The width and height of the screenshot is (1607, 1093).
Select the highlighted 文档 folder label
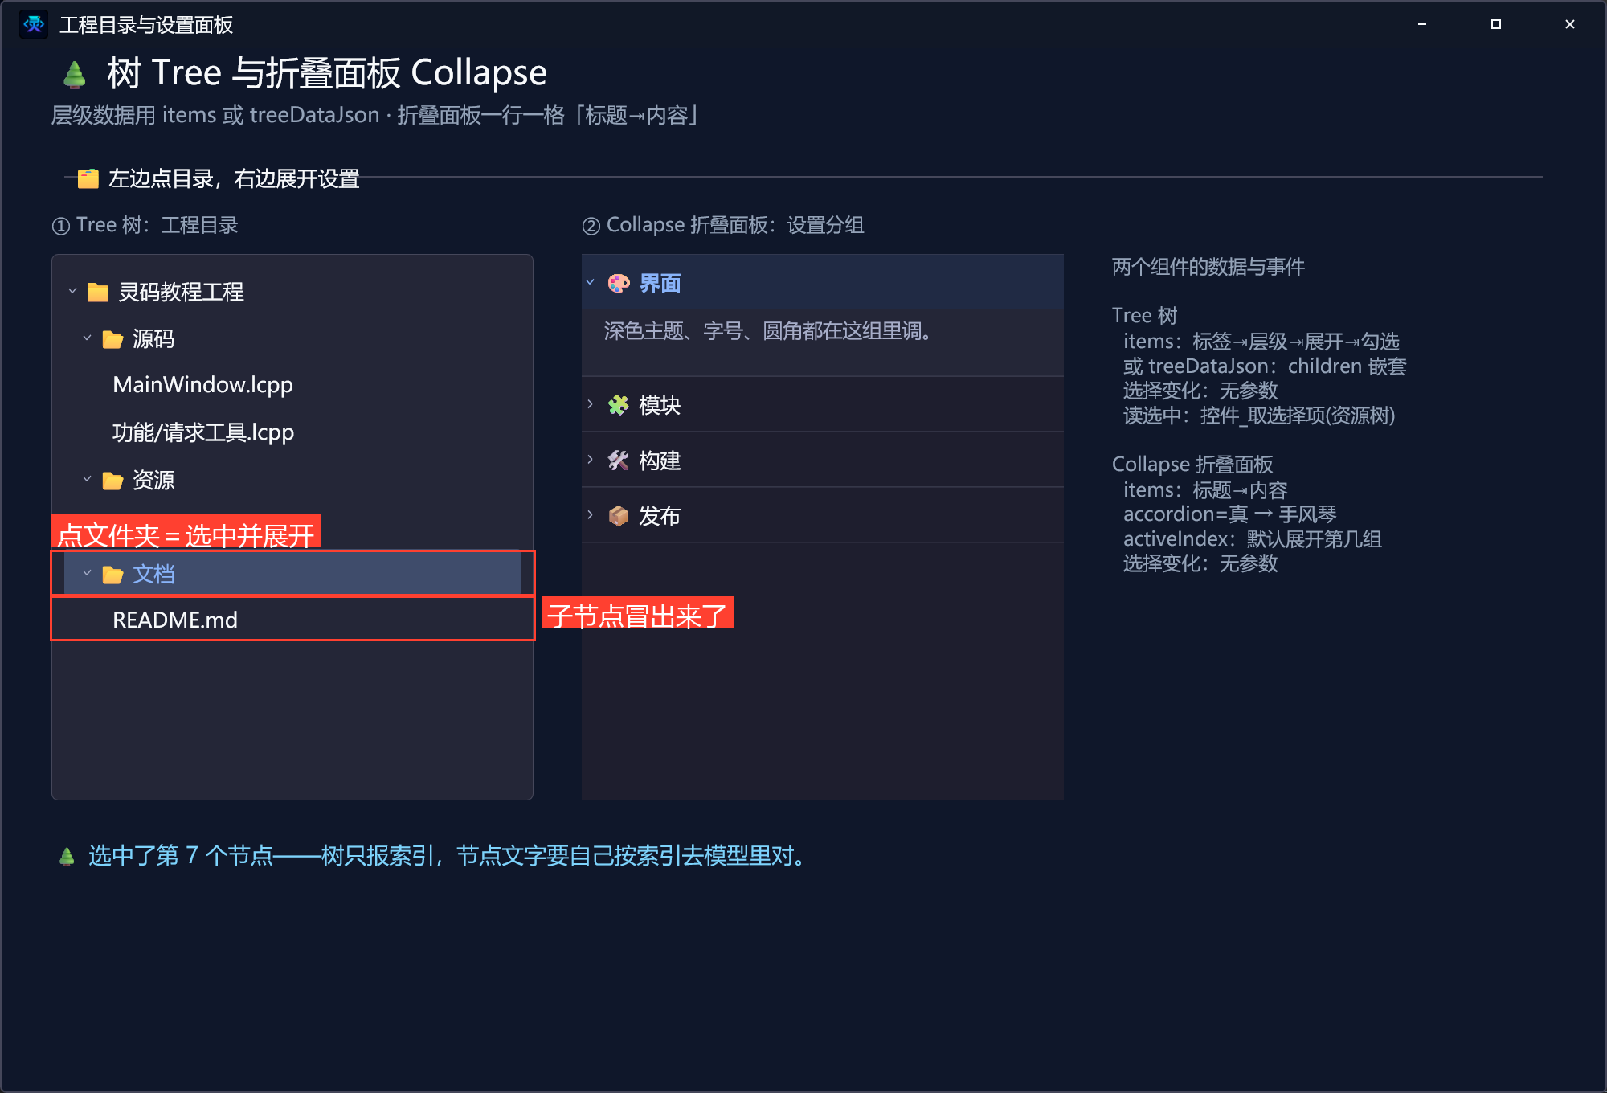[x=153, y=574]
